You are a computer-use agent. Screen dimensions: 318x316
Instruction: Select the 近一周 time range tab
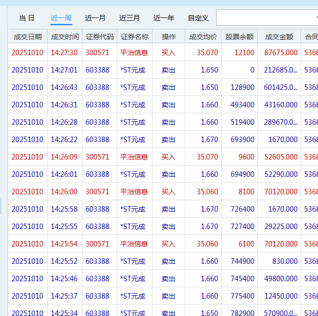(61, 18)
